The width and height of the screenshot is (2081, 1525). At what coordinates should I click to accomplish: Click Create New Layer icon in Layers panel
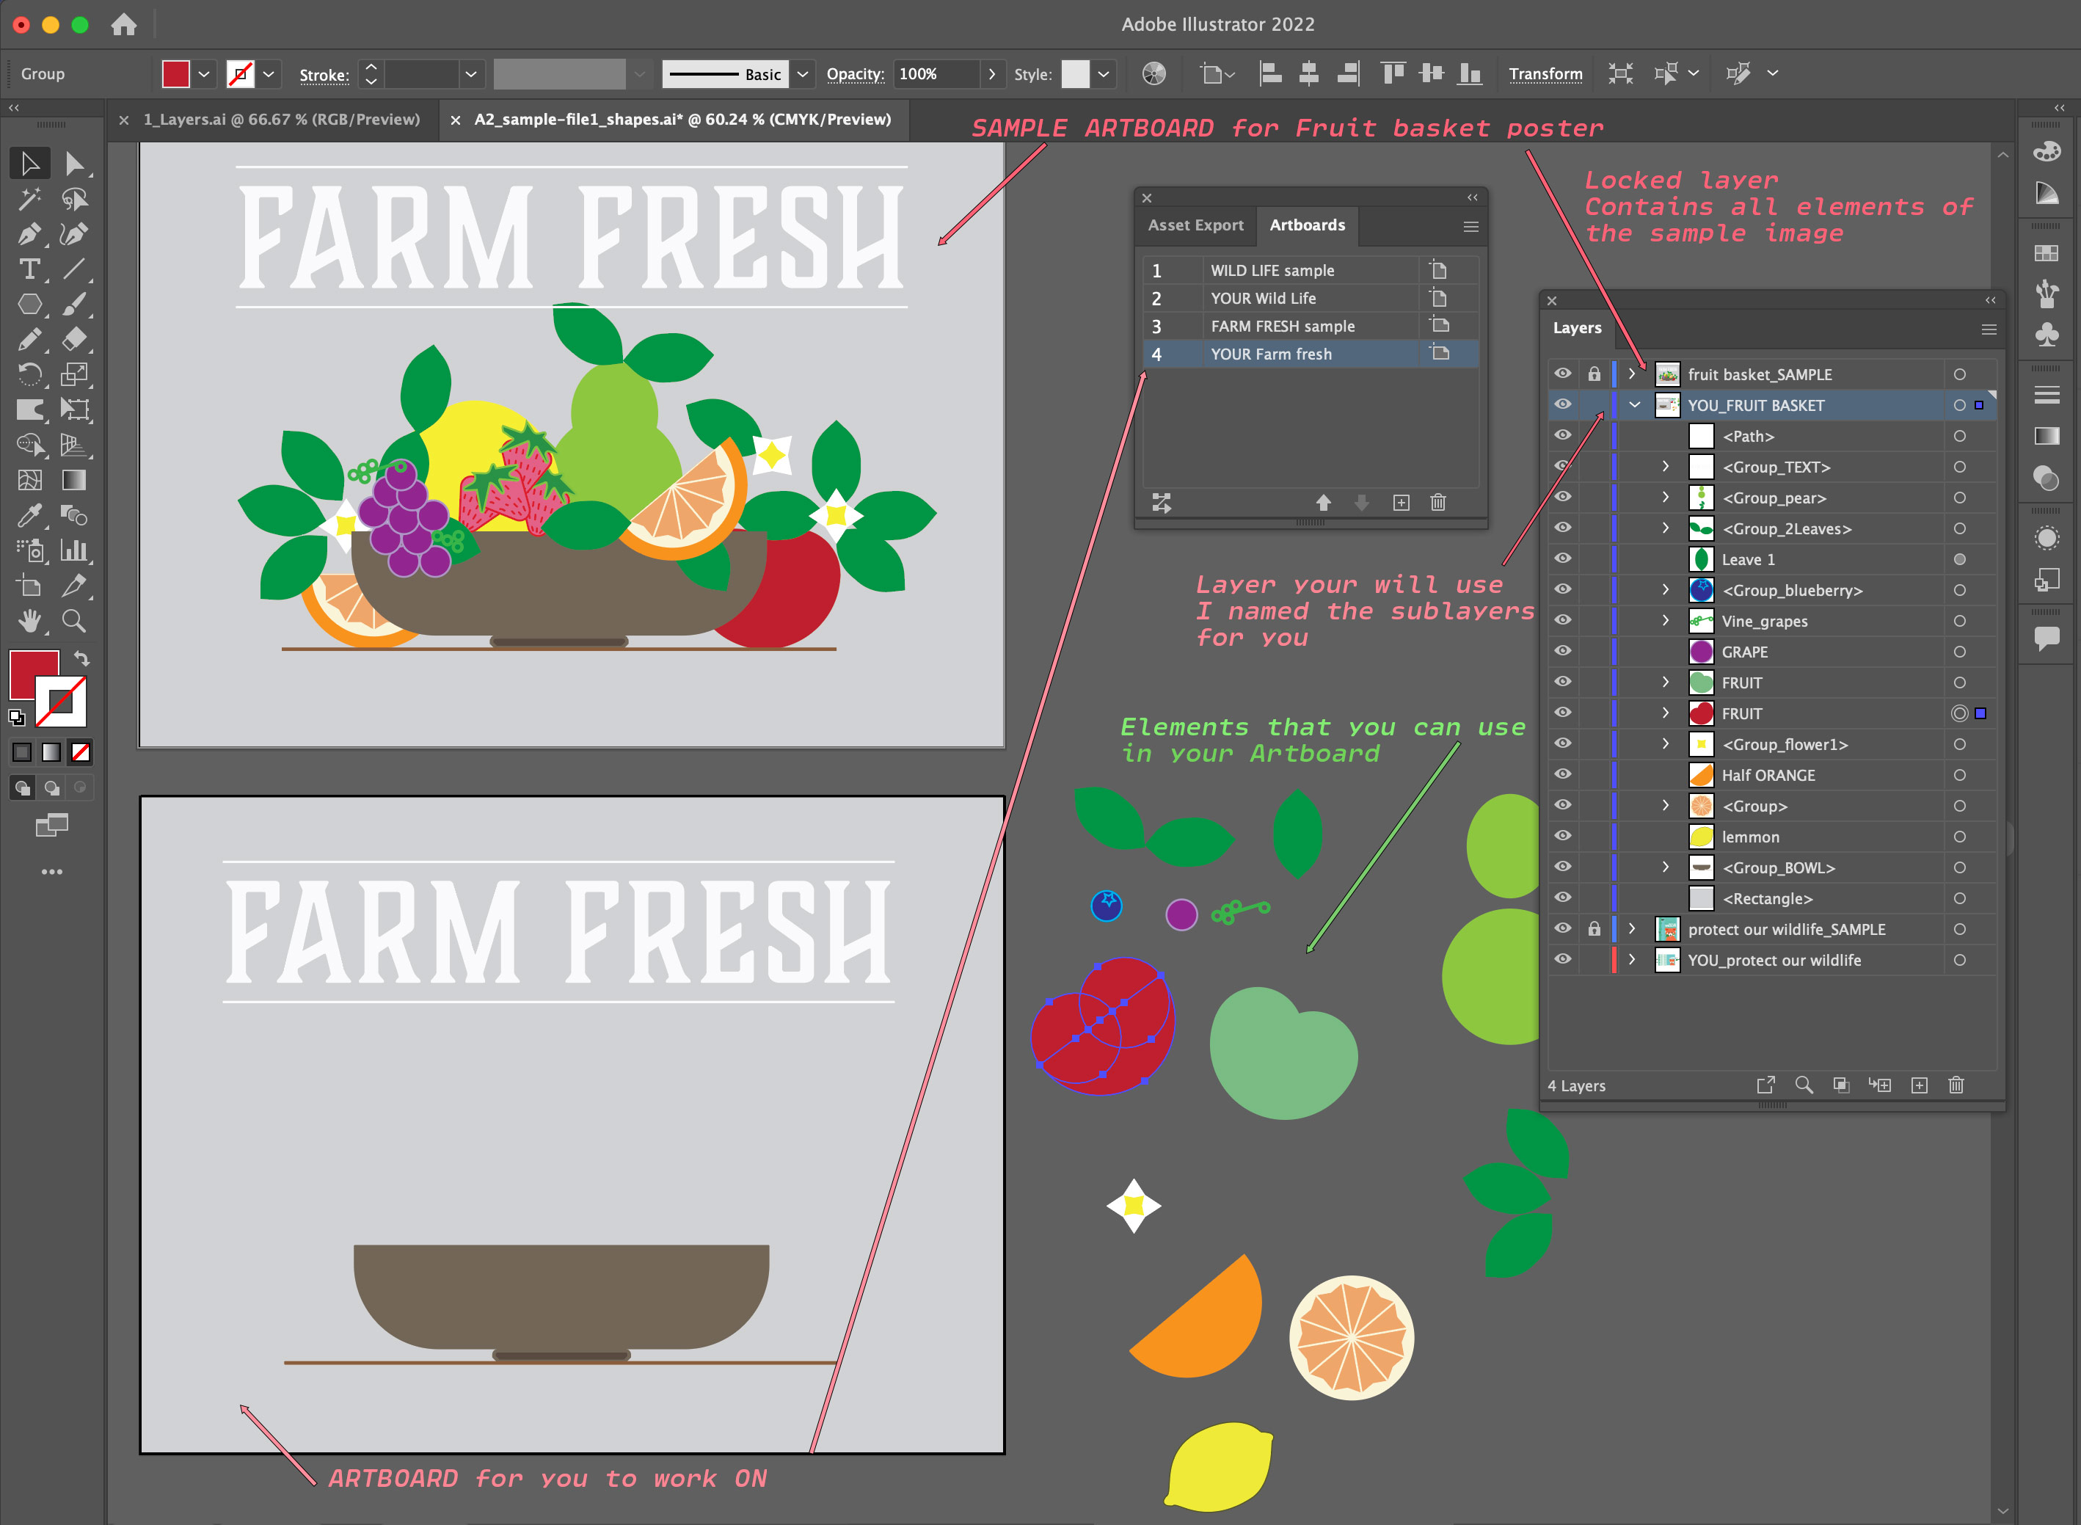[x=1919, y=1085]
